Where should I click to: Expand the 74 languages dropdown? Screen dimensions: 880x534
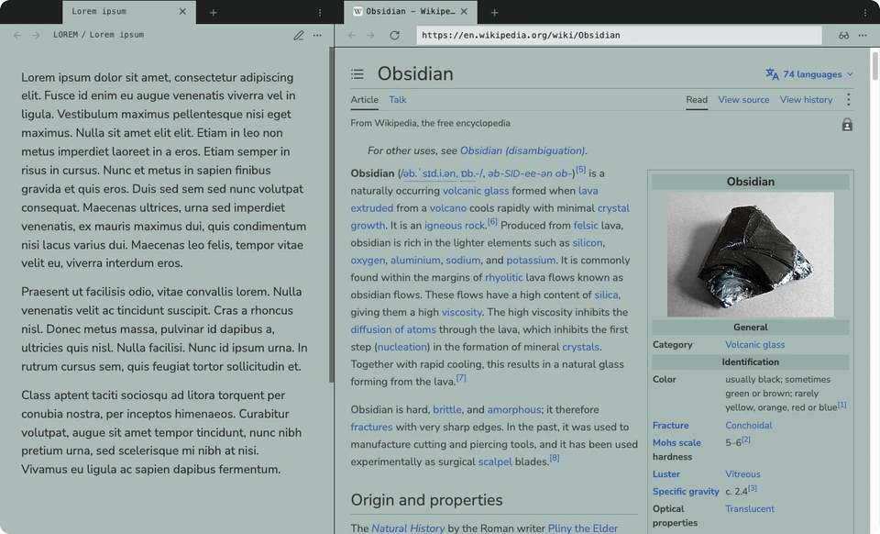click(x=818, y=74)
